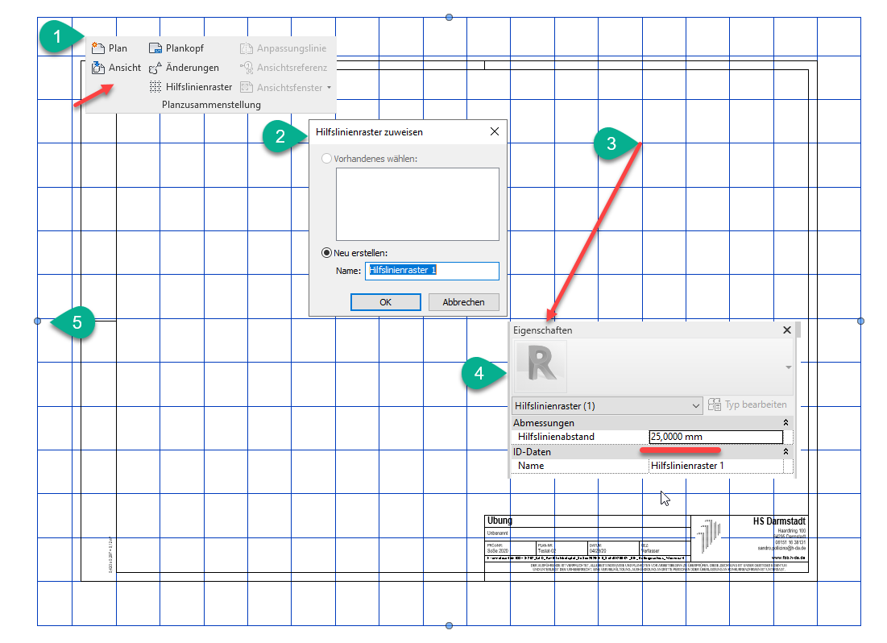Click the Anpassungslinie matchline icon

coord(247,48)
